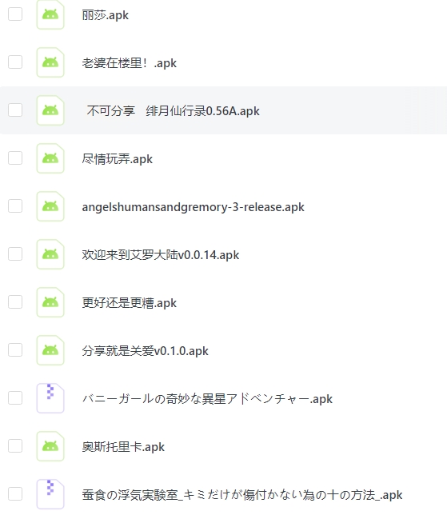Select the file name 欢迎来到艾罗大陆v0.0.14.apk
447x519 pixels.
click(x=161, y=255)
